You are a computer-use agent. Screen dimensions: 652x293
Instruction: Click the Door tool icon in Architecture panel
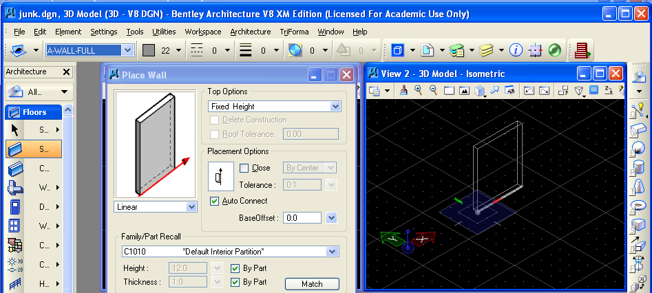14,206
